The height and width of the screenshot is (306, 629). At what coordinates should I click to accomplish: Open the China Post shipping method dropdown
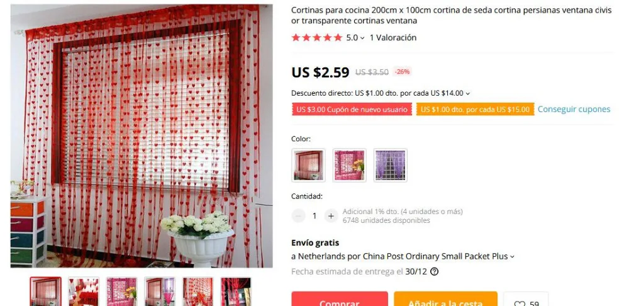[512, 257]
